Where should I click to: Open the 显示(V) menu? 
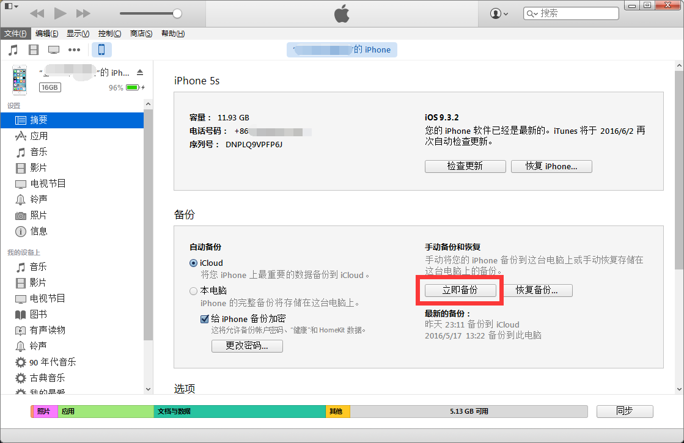(x=78, y=34)
